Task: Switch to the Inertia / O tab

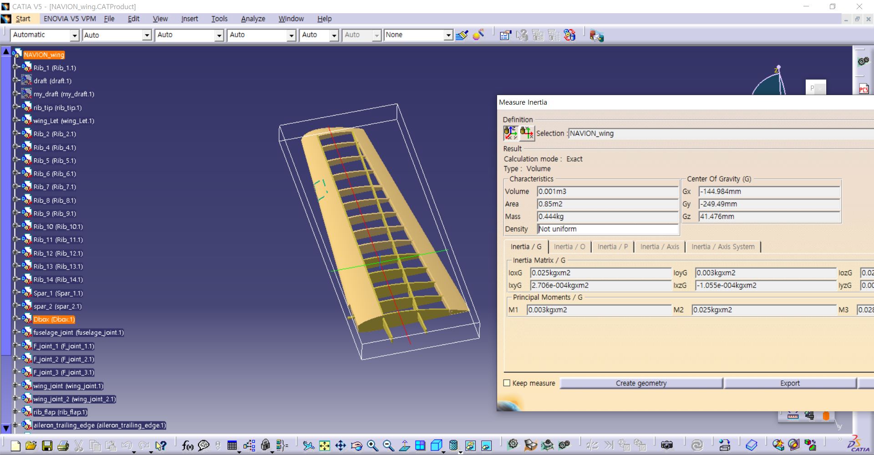Action: point(569,247)
